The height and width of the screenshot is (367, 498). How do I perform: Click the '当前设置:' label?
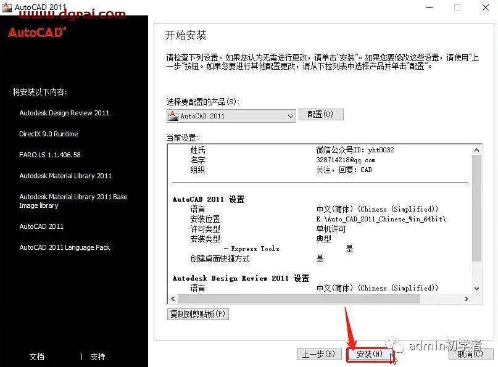click(x=182, y=138)
